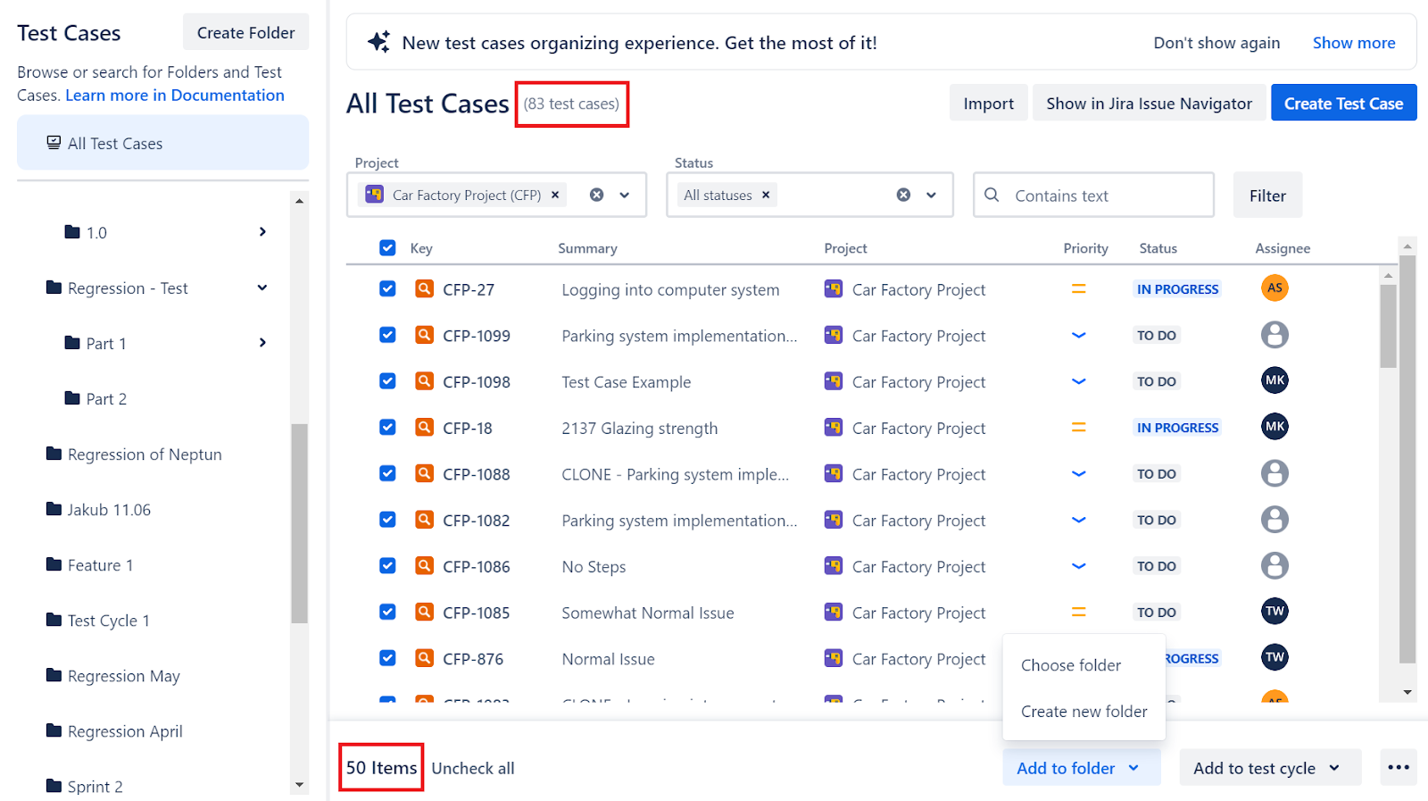
Task: Click the folder icon for Regression of Neptun
Action: click(x=54, y=454)
